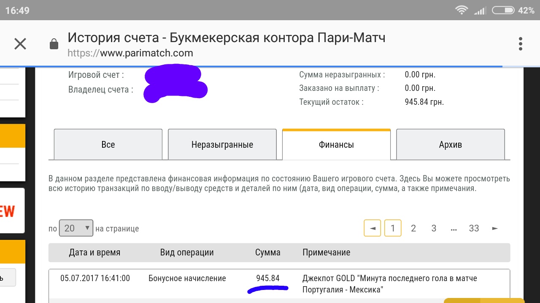Viewport: 540px width, 303px height.
Task: Click the ellipsis in pagination
Action: coord(454,229)
